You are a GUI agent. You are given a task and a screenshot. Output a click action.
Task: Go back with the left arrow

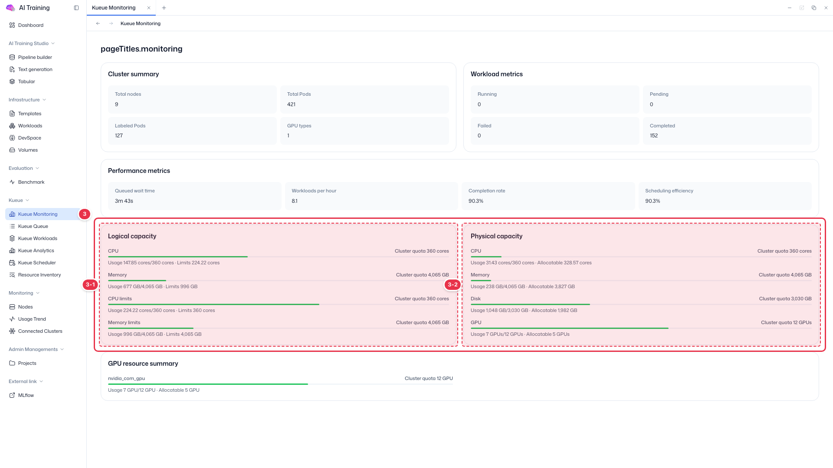[98, 23]
